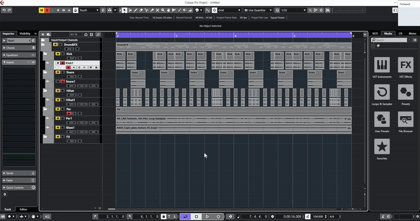Click Stop button in transport
This screenshot has width=420, height=221.
point(196,217)
